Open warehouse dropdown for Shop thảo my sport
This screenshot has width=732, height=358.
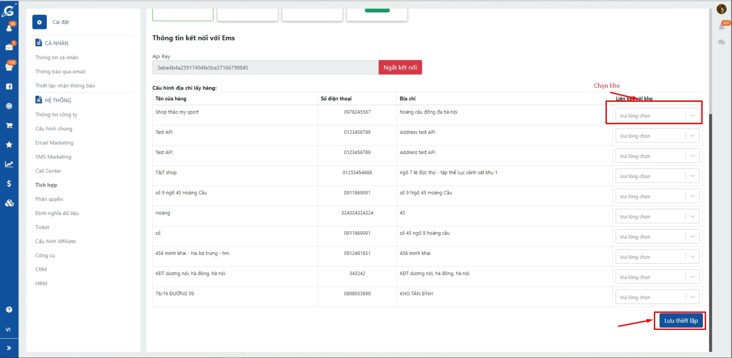[657, 116]
